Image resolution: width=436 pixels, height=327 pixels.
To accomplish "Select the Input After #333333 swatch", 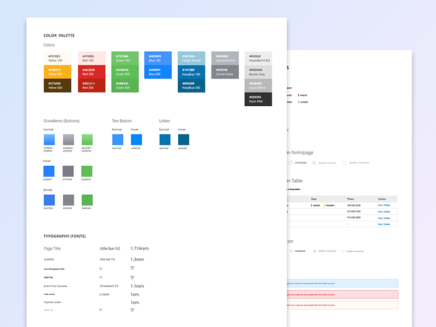I will (x=258, y=99).
